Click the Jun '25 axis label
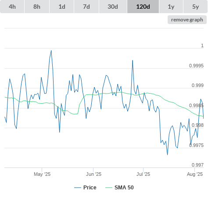The image size is (208, 199). [x=93, y=174]
